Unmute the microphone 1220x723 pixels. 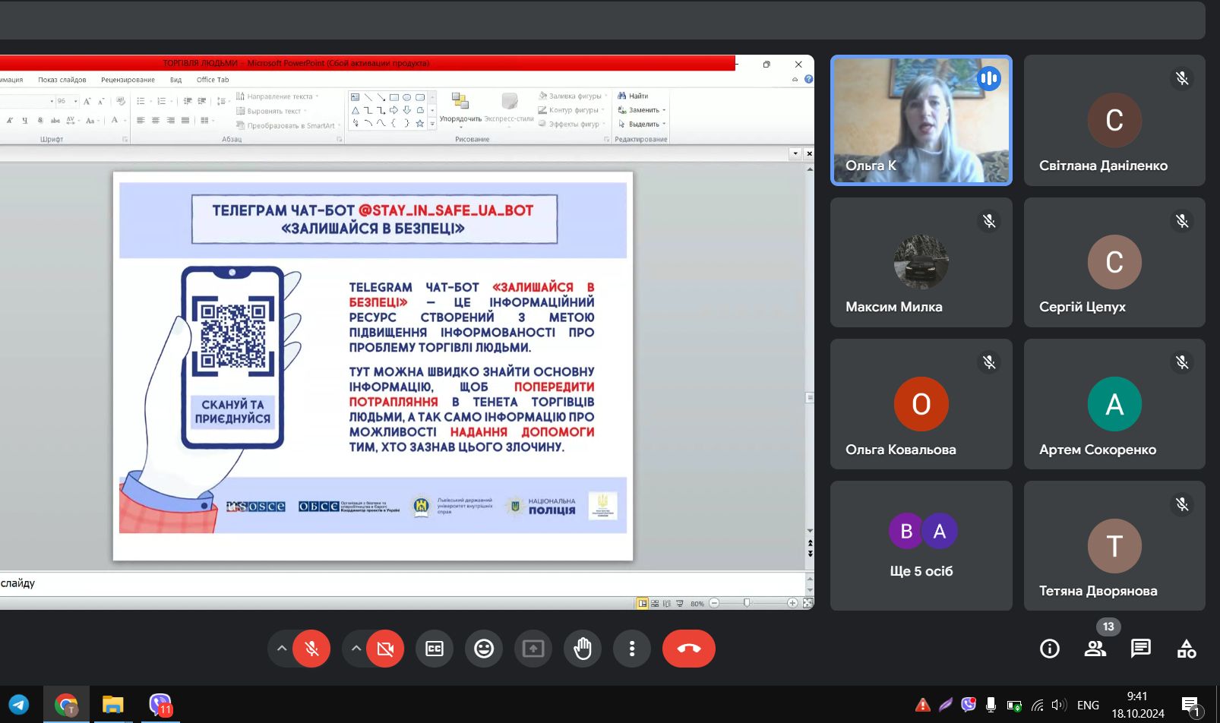click(x=311, y=649)
